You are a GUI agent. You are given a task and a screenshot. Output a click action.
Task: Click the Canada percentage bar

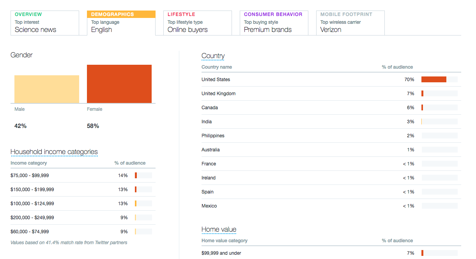pos(439,108)
